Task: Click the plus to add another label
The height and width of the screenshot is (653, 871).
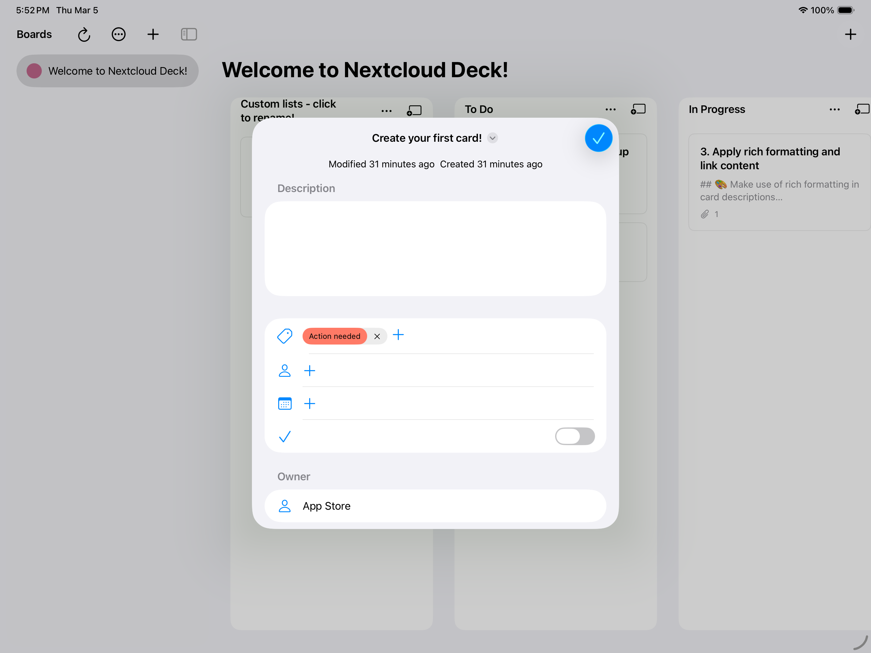Action: [x=398, y=335]
